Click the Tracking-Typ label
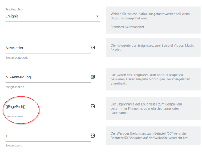The width and height of the screenshot is (202, 160). pos(14,10)
